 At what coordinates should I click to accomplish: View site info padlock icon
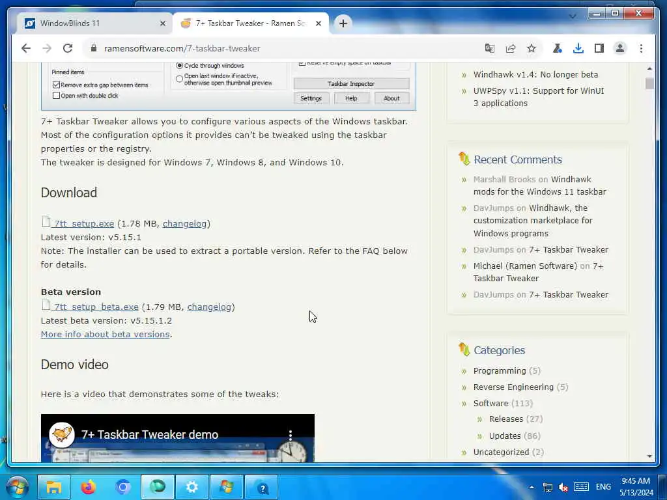(x=94, y=48)
